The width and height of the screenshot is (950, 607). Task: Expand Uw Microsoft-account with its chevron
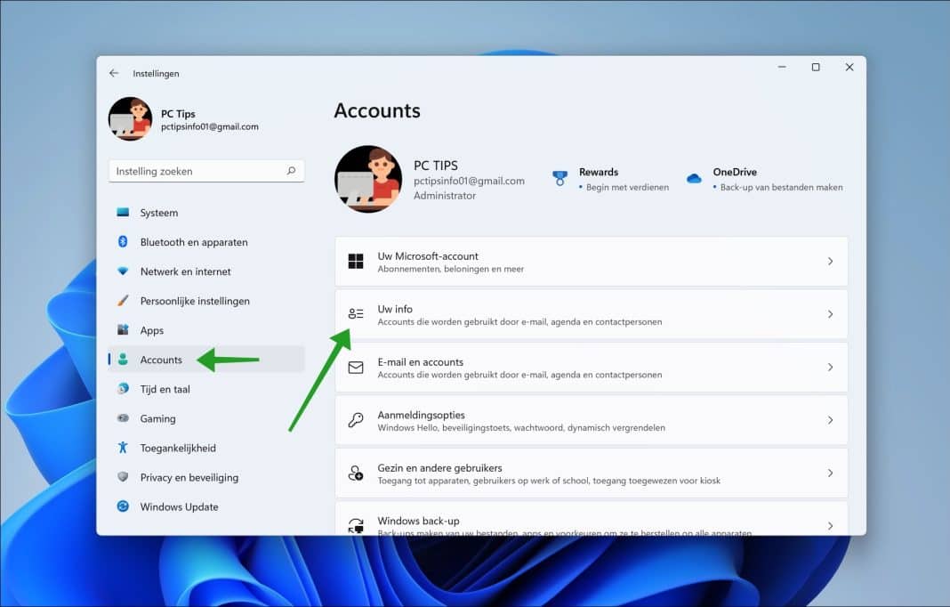click(831, 261)
